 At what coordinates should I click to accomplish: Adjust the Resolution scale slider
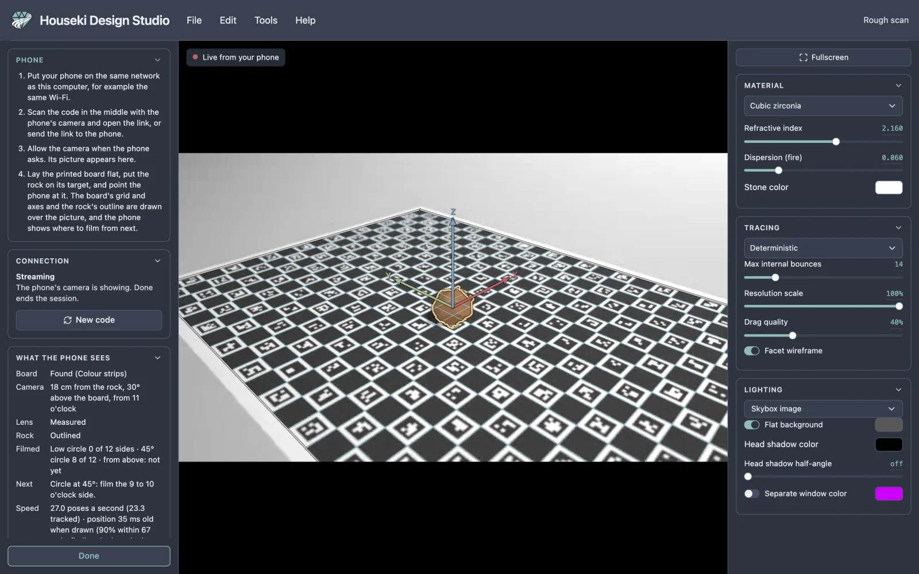pyautogui.click(x=823, y=307)
